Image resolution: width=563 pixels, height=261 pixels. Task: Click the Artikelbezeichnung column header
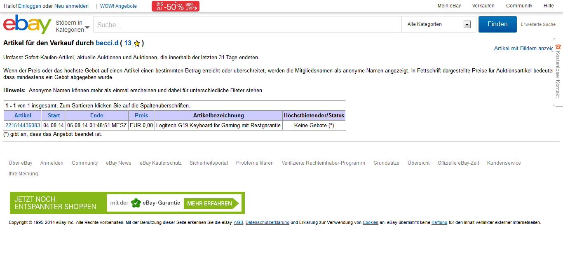tap(218, 115)
